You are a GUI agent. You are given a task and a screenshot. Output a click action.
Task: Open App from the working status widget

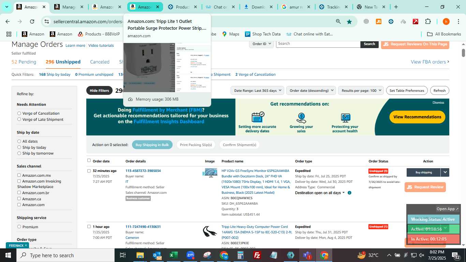pyautogui.click(x=448, y=209)
